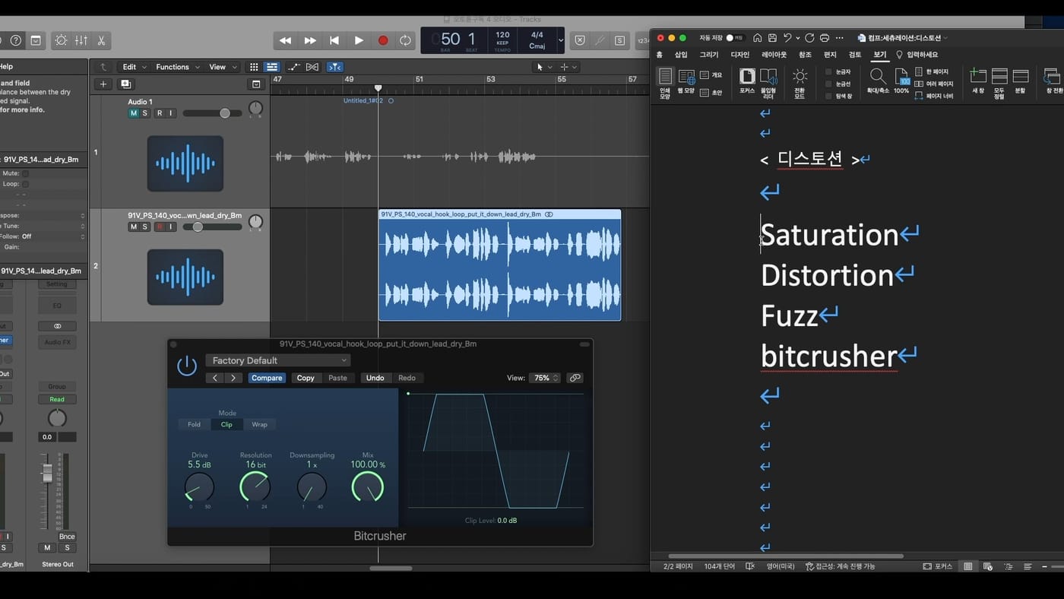
Task: Toggle the grid view button in the Tracks toolbar
Action: [x=254, y=67]
